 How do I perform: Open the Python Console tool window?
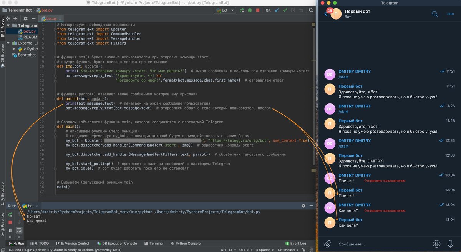click(x=185, y=243)
